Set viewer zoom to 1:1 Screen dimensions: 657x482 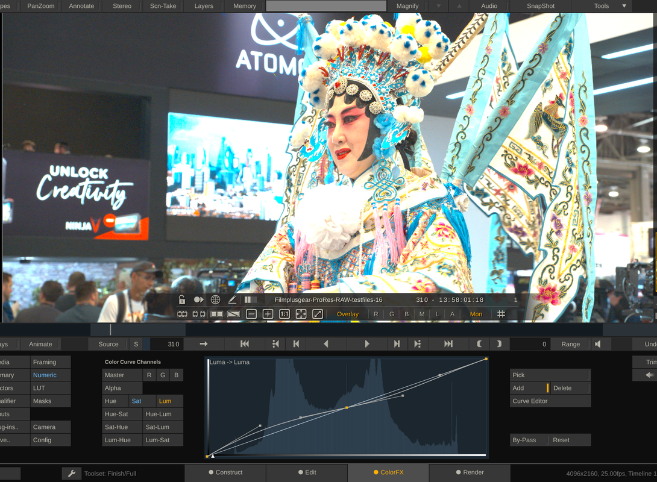[284, 314]
